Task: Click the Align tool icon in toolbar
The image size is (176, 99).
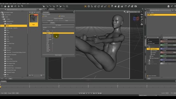Action: 67,6
